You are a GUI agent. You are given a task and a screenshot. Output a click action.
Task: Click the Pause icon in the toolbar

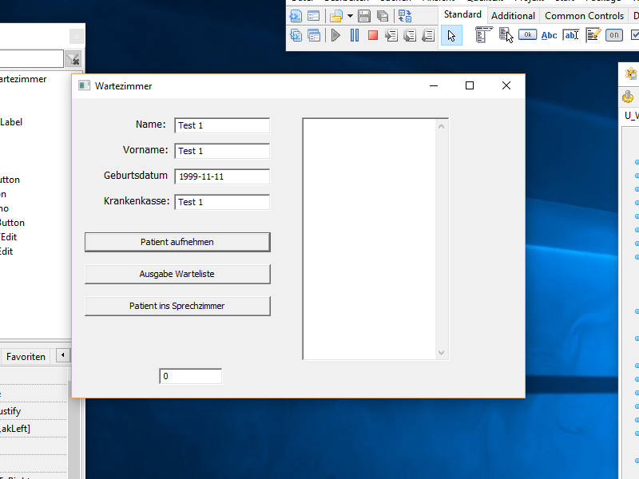[355, 35]
